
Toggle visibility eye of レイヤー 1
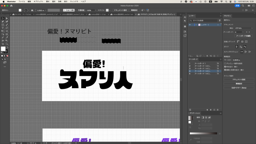[190, 25]
